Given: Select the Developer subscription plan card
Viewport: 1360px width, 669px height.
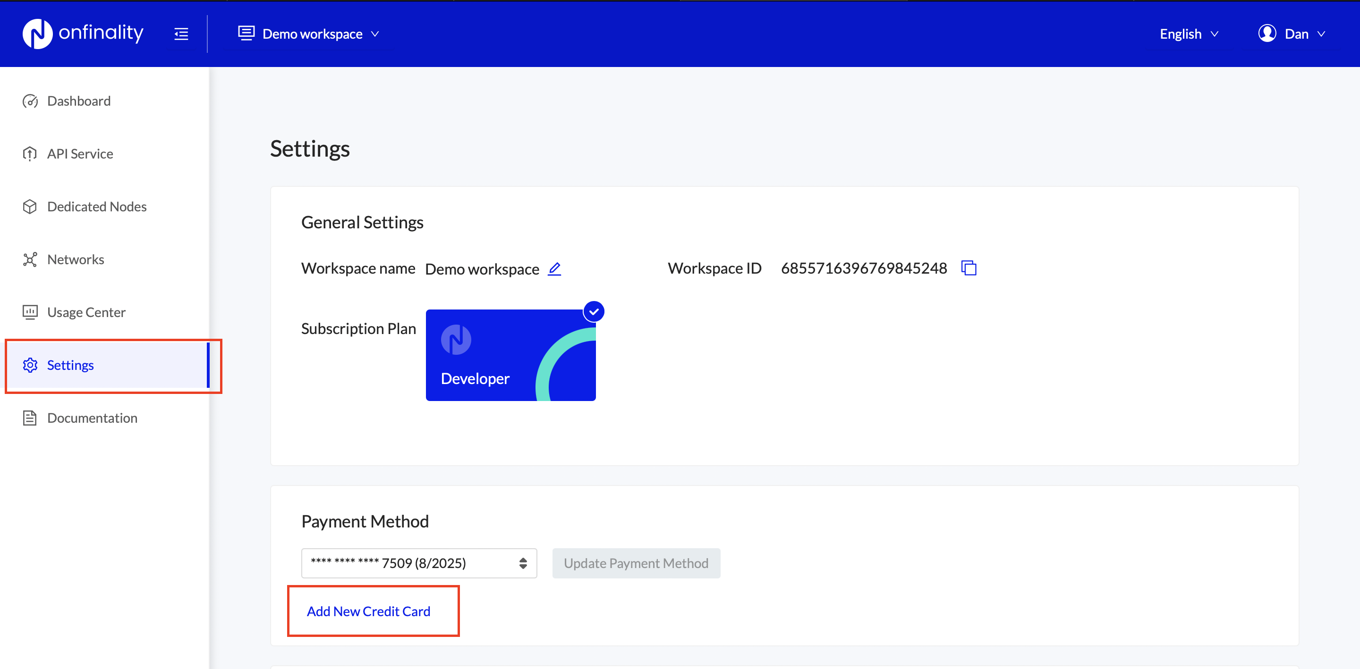Looking at the screenshot, I should point(510,355).
